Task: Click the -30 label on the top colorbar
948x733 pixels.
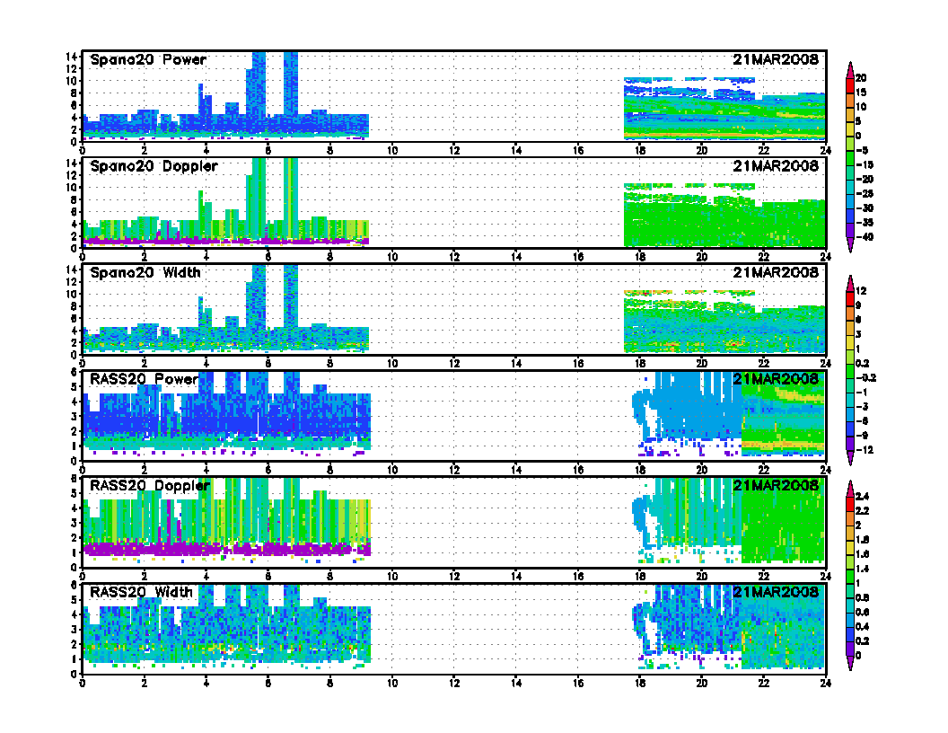Action: [x=865, y=208]
